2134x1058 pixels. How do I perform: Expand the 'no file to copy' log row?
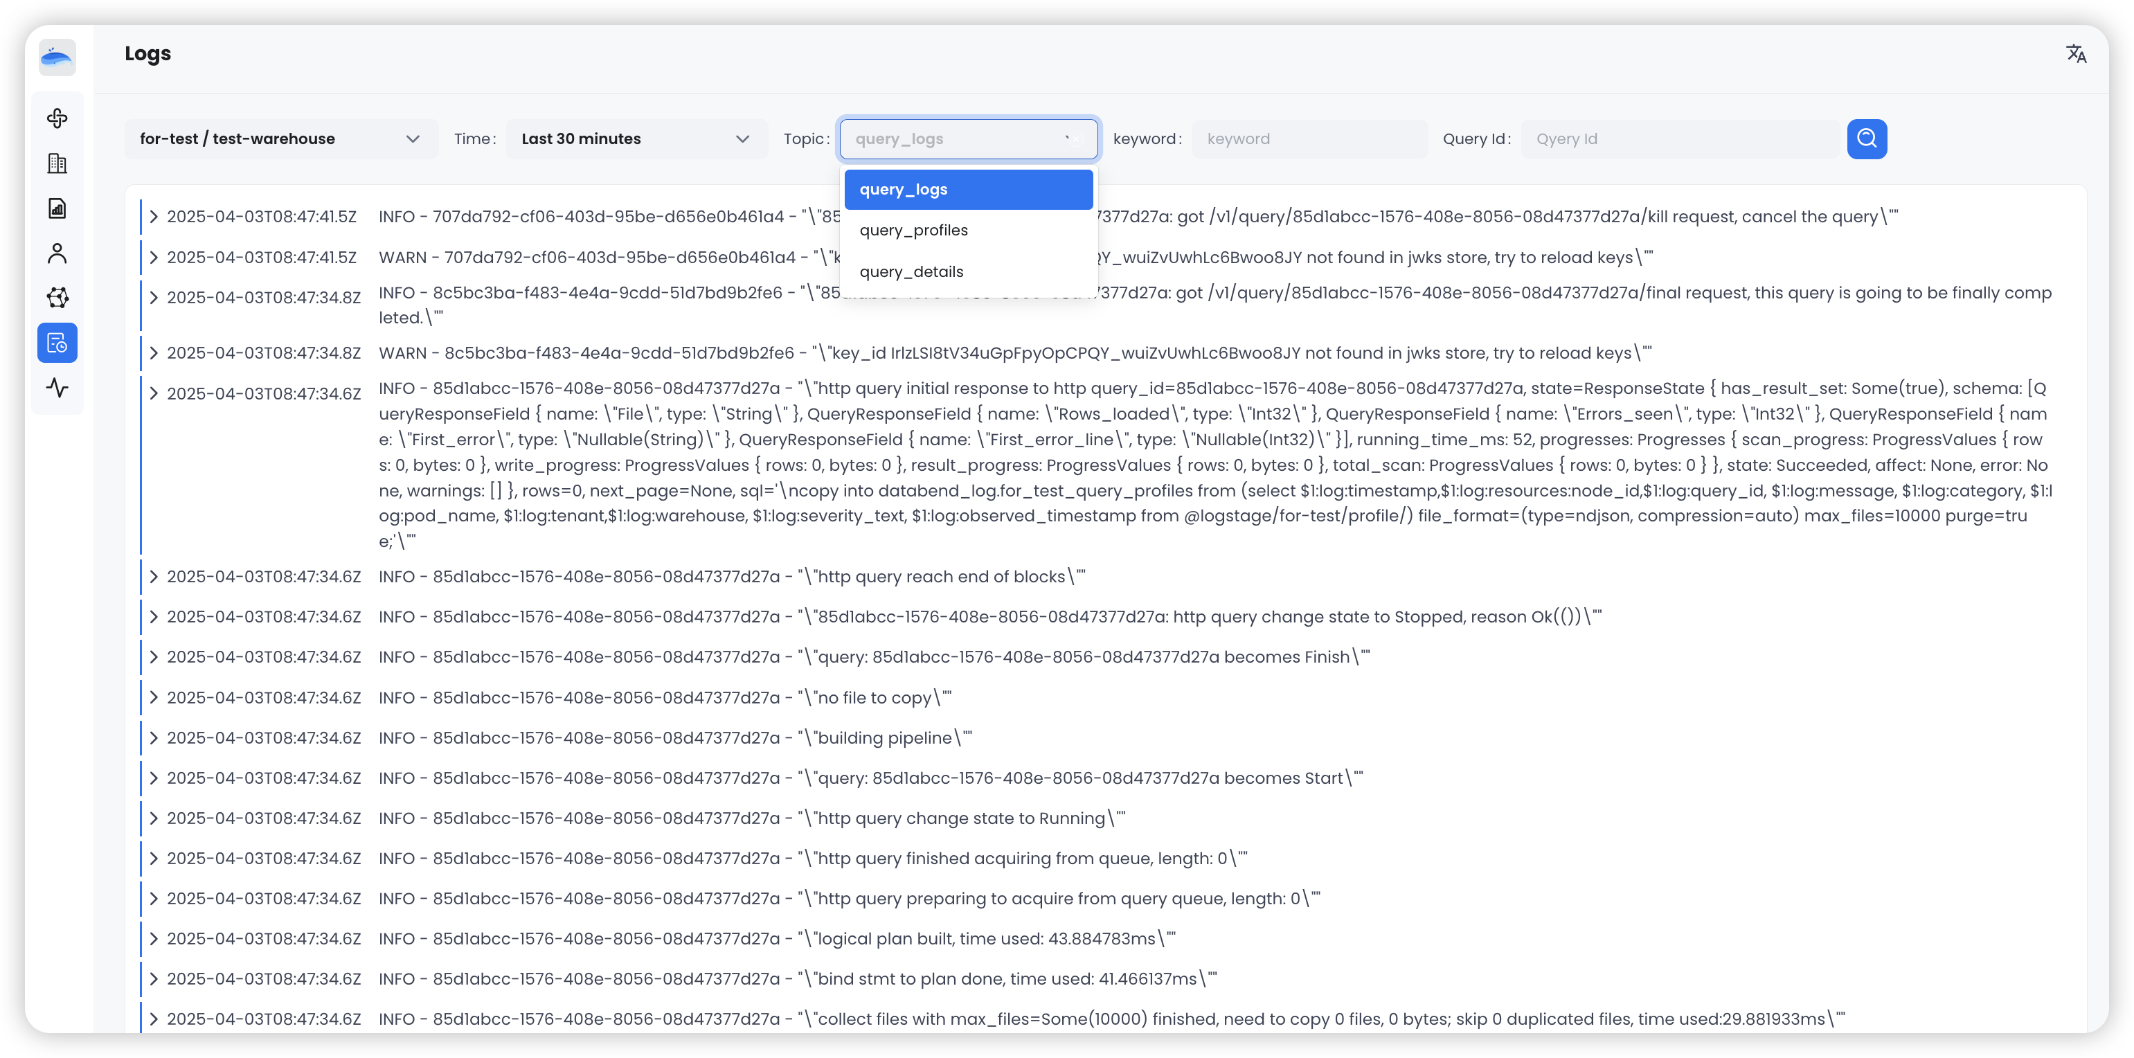153,697
